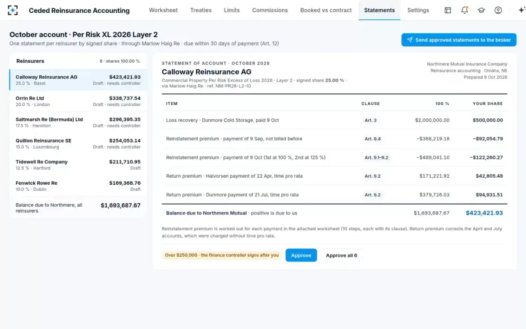Click the $94,931.51 share amount
This screenshot has width=526, height=329.
coord(489,195)
